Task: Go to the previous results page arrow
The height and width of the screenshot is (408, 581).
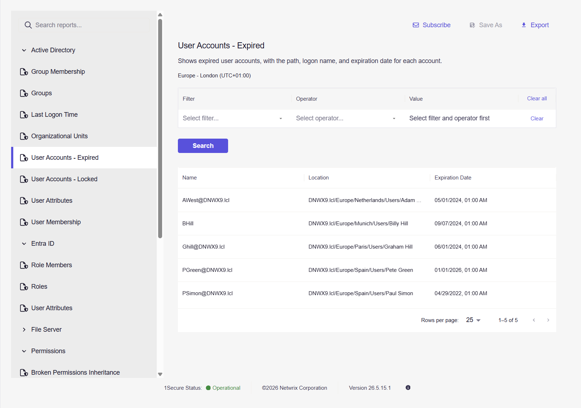Action: (x=534, y=320)
